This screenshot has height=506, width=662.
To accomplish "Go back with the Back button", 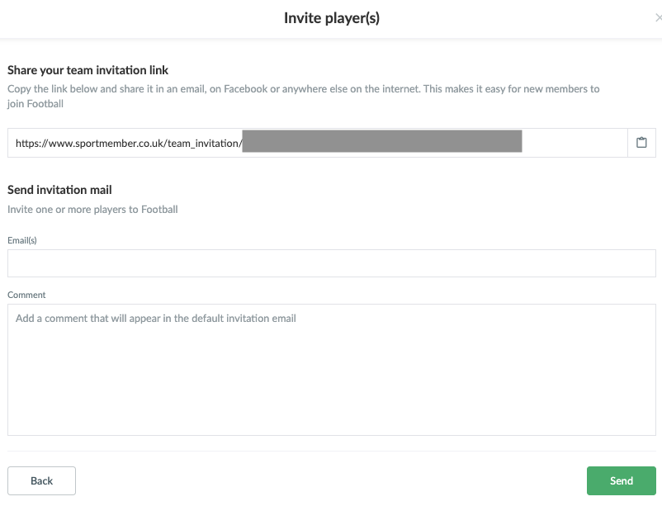I will [x=41, y=480].
